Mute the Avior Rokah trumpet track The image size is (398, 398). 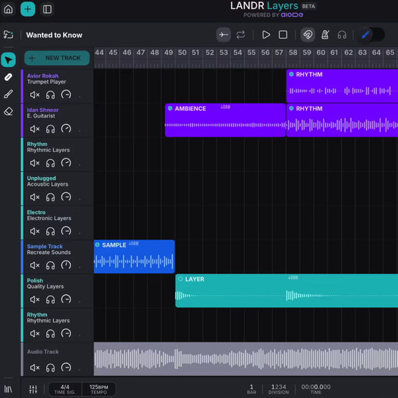(34, 95)
